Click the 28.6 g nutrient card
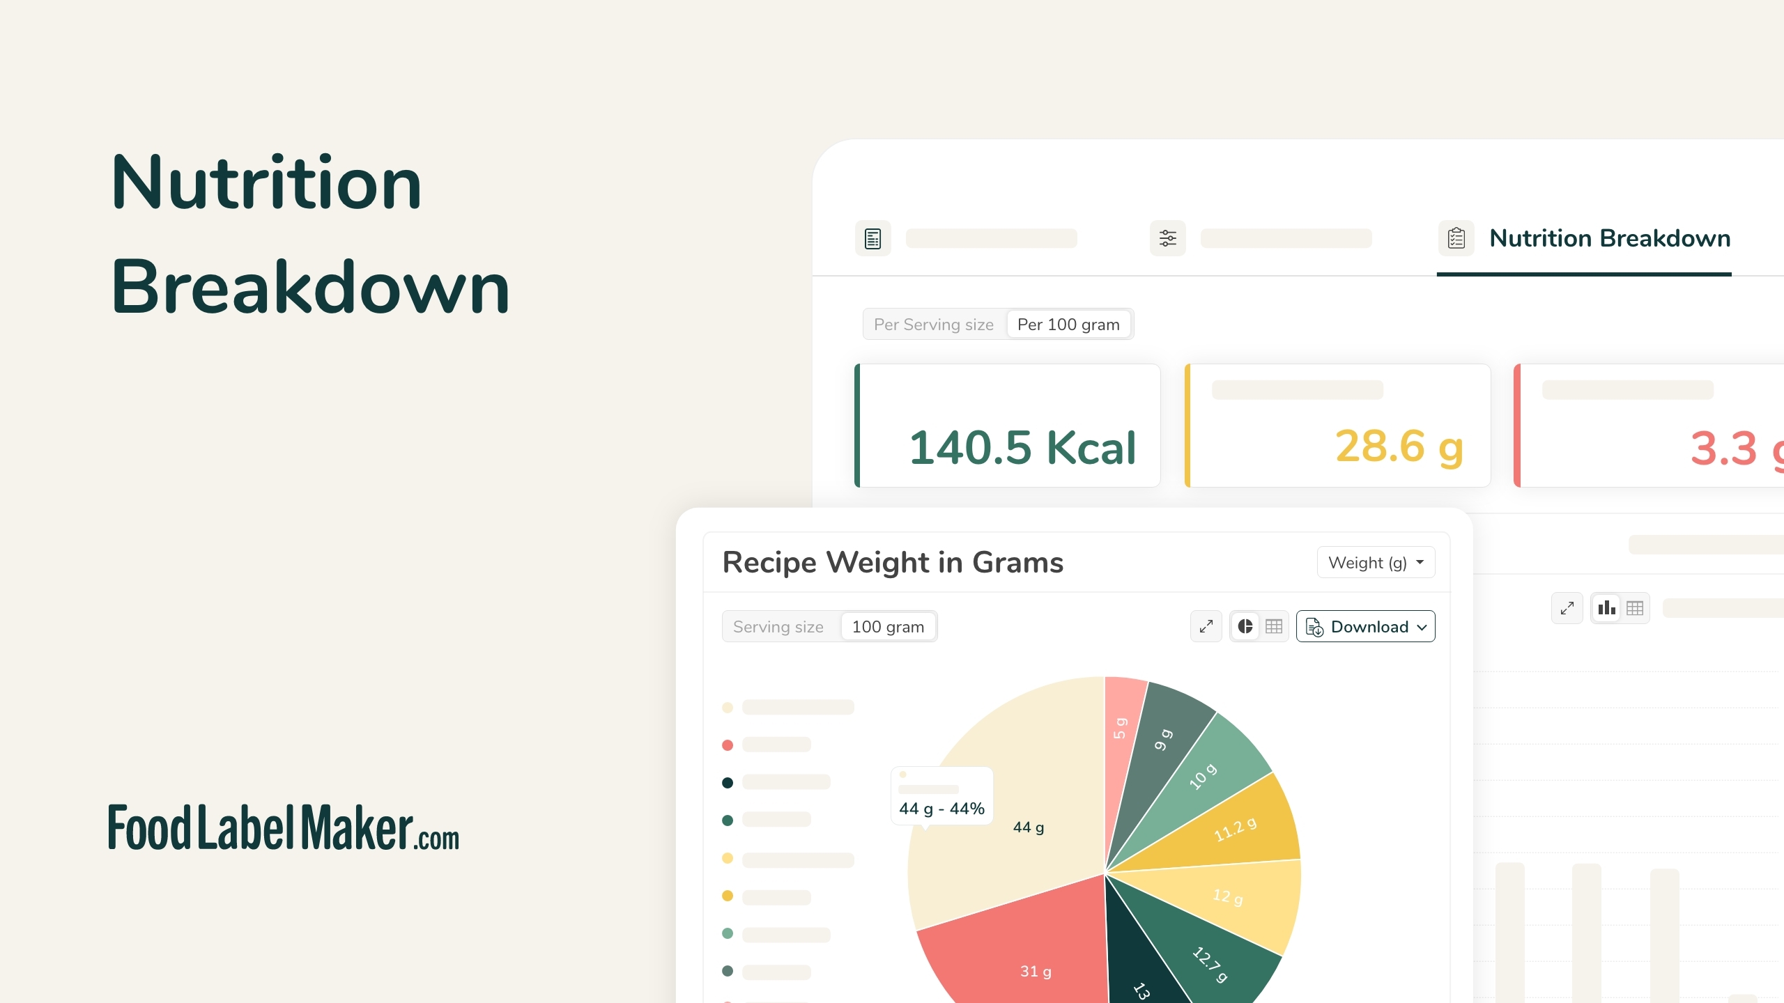 click(1337, 426)
